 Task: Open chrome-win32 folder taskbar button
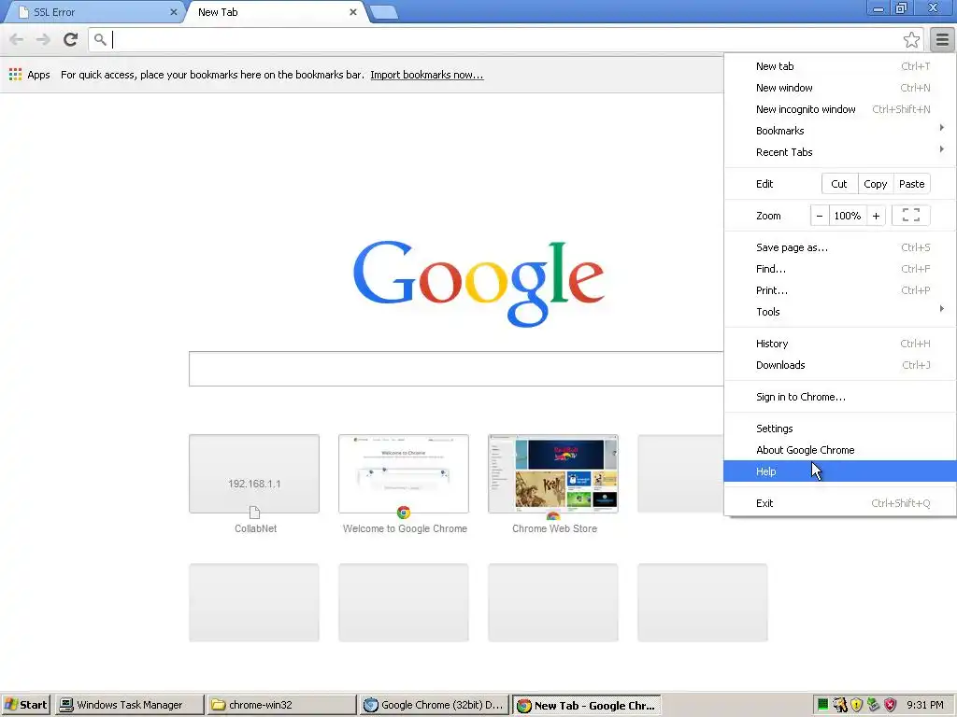tap(281, 705)
